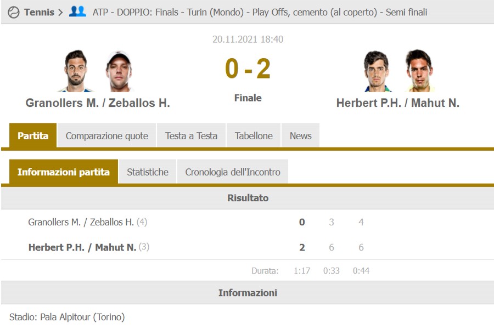Switch to Comparazione quote tab
The height and width of the screenshot is (329, 494).
tap(106, 136)
